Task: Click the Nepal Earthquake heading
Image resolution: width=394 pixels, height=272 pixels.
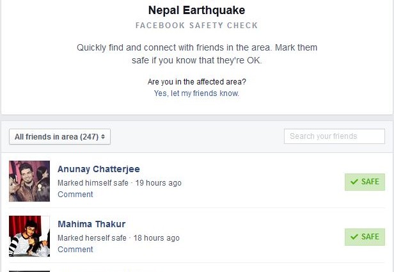Action: click(x=196, y=10)
